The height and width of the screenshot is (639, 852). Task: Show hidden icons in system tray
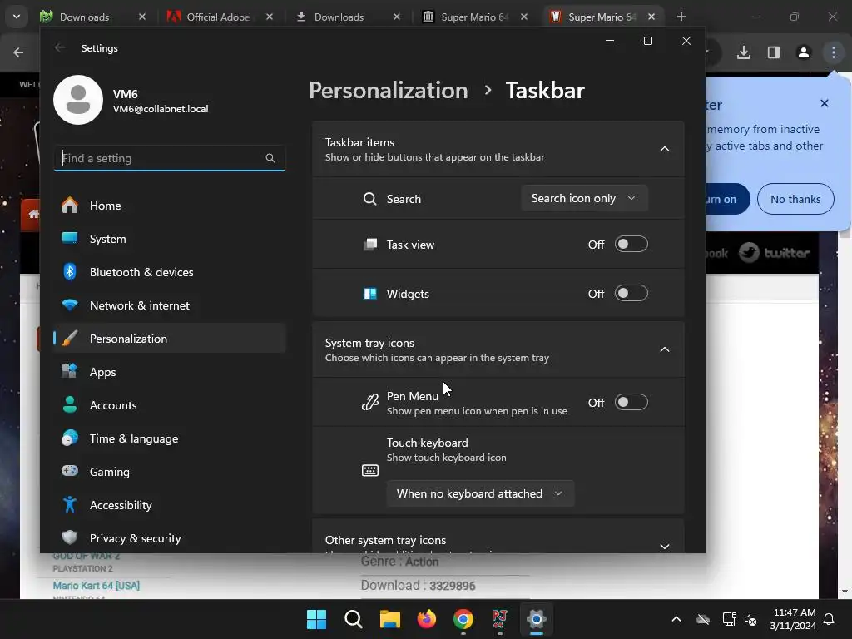(x=676, y=619)
